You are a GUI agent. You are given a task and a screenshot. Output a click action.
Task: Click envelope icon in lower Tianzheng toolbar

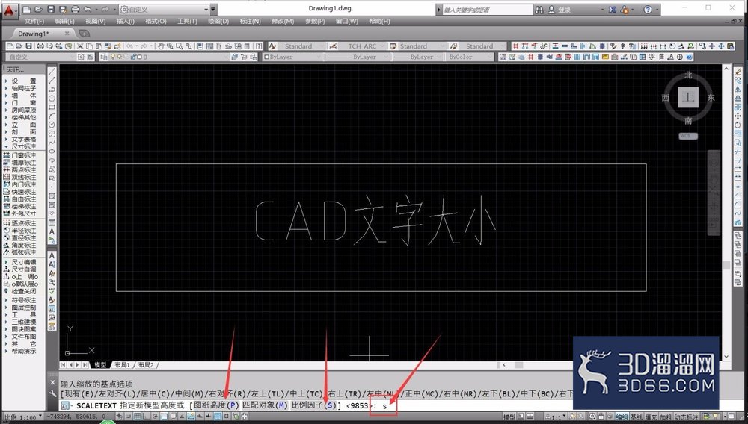[605, 57]
